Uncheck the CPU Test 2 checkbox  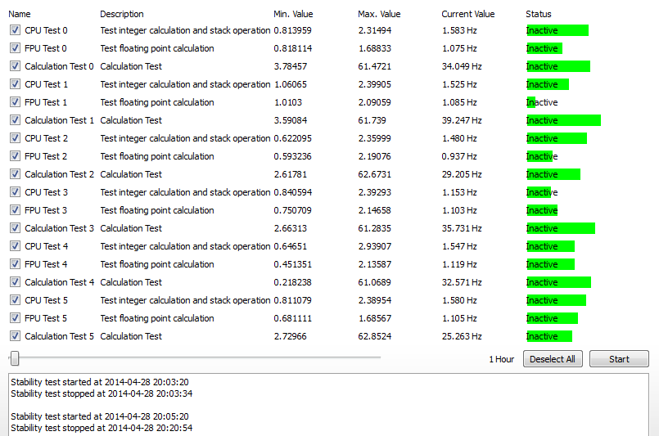[x=15, y=138]
